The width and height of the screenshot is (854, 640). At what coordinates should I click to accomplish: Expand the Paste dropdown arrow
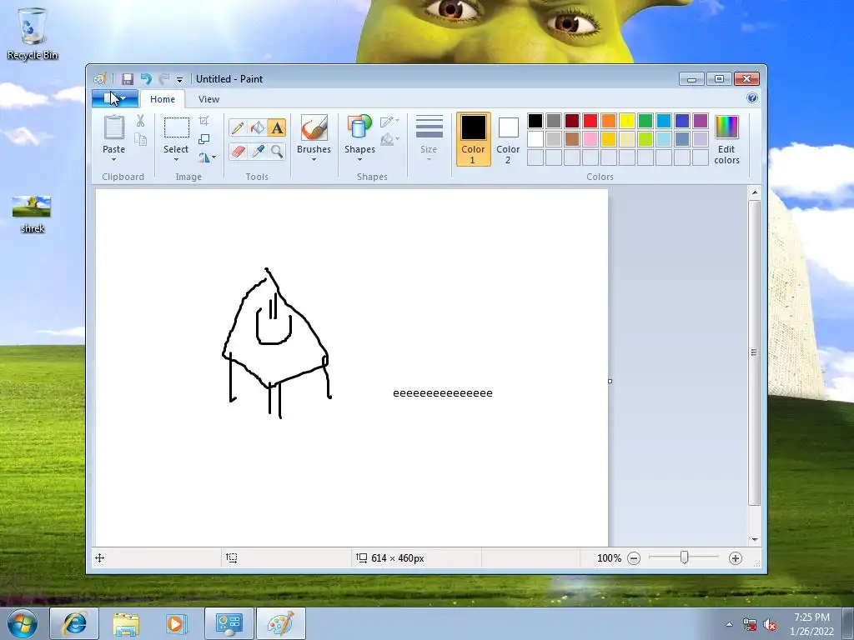(x=113, y=159)
